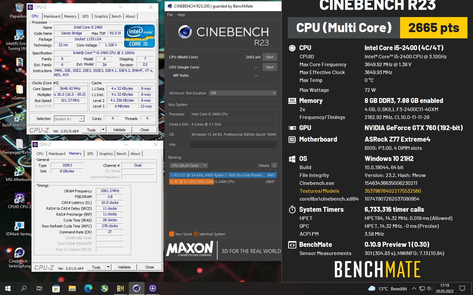
Task: Click the orange Your Score legend swatch
Action: click(x=171, y=234)
